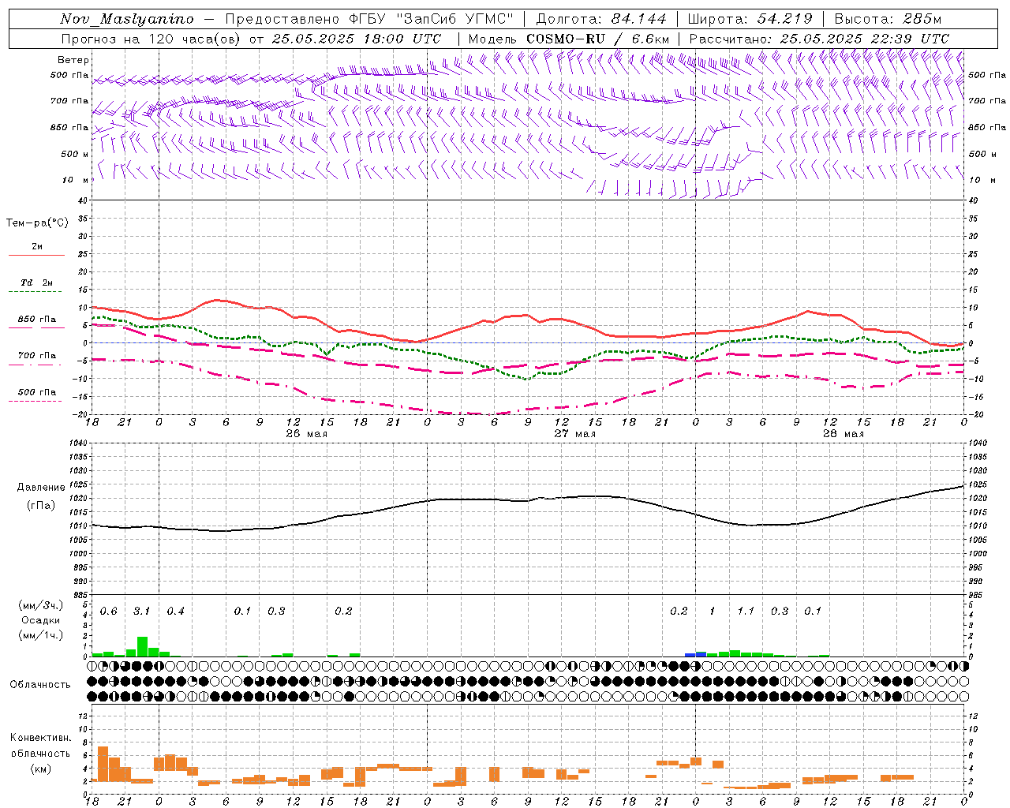Screen dimensions: 1010x808
Task: Click the 3.1 precipitation amount
Action: tap(141, 612)
